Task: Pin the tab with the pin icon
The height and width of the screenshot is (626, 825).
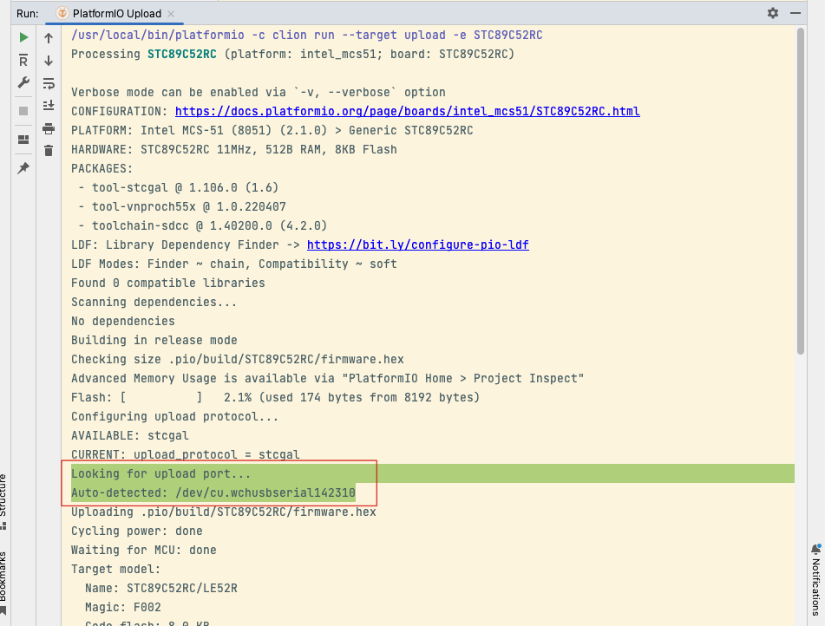Action: coord(23,168)
